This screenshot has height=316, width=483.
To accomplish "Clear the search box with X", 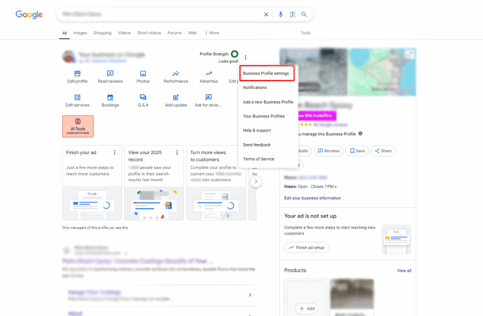I will (266, 15).
